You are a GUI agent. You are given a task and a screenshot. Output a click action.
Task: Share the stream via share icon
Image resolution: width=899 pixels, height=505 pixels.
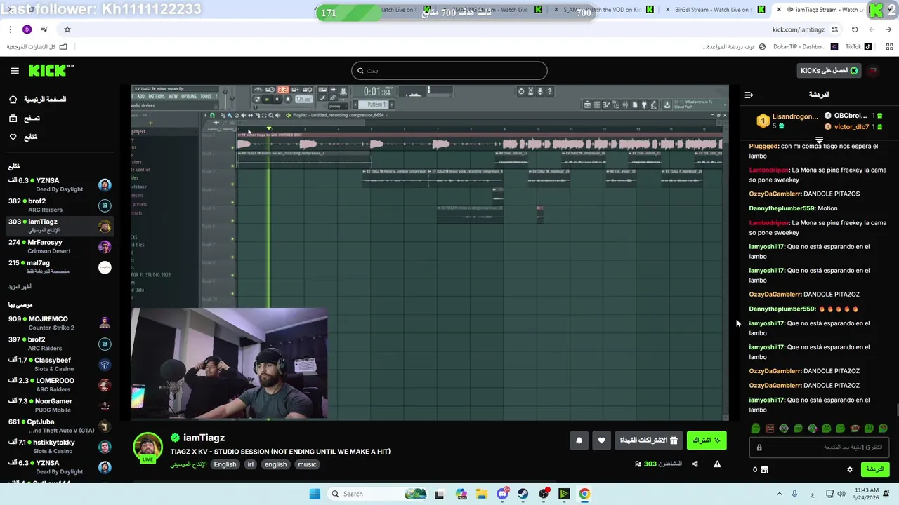[695, 464]
